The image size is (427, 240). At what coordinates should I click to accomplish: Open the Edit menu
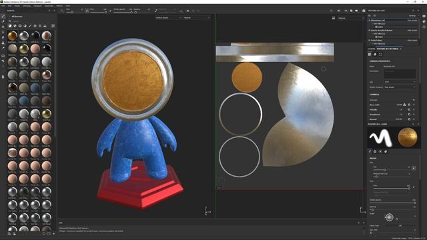click(9, 6)
